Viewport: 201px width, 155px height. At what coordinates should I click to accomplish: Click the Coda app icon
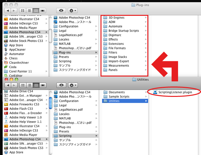pyautogui.click(x=6, y=67)
